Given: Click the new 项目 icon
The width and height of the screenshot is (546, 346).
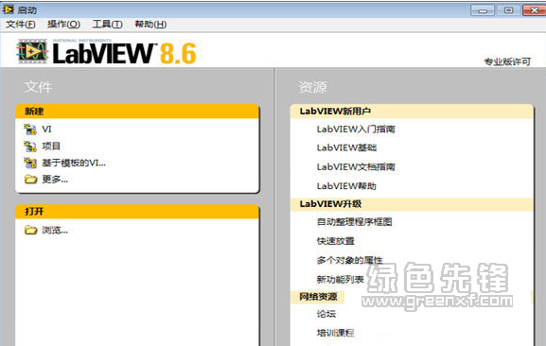Looking at the screenshot, I should pos(30,146).
